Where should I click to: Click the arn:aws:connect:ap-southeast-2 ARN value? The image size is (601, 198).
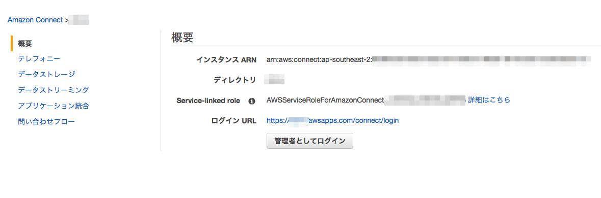coord(319,59)
